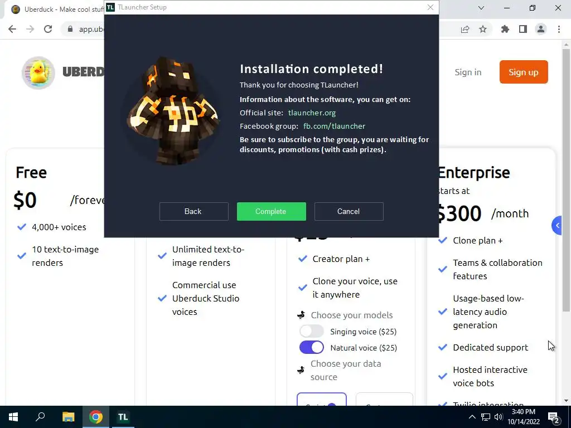Click checkmark next to 4,000+ voices
The width and height of the screenshot is (571, 428).
(x=22, y=227)
